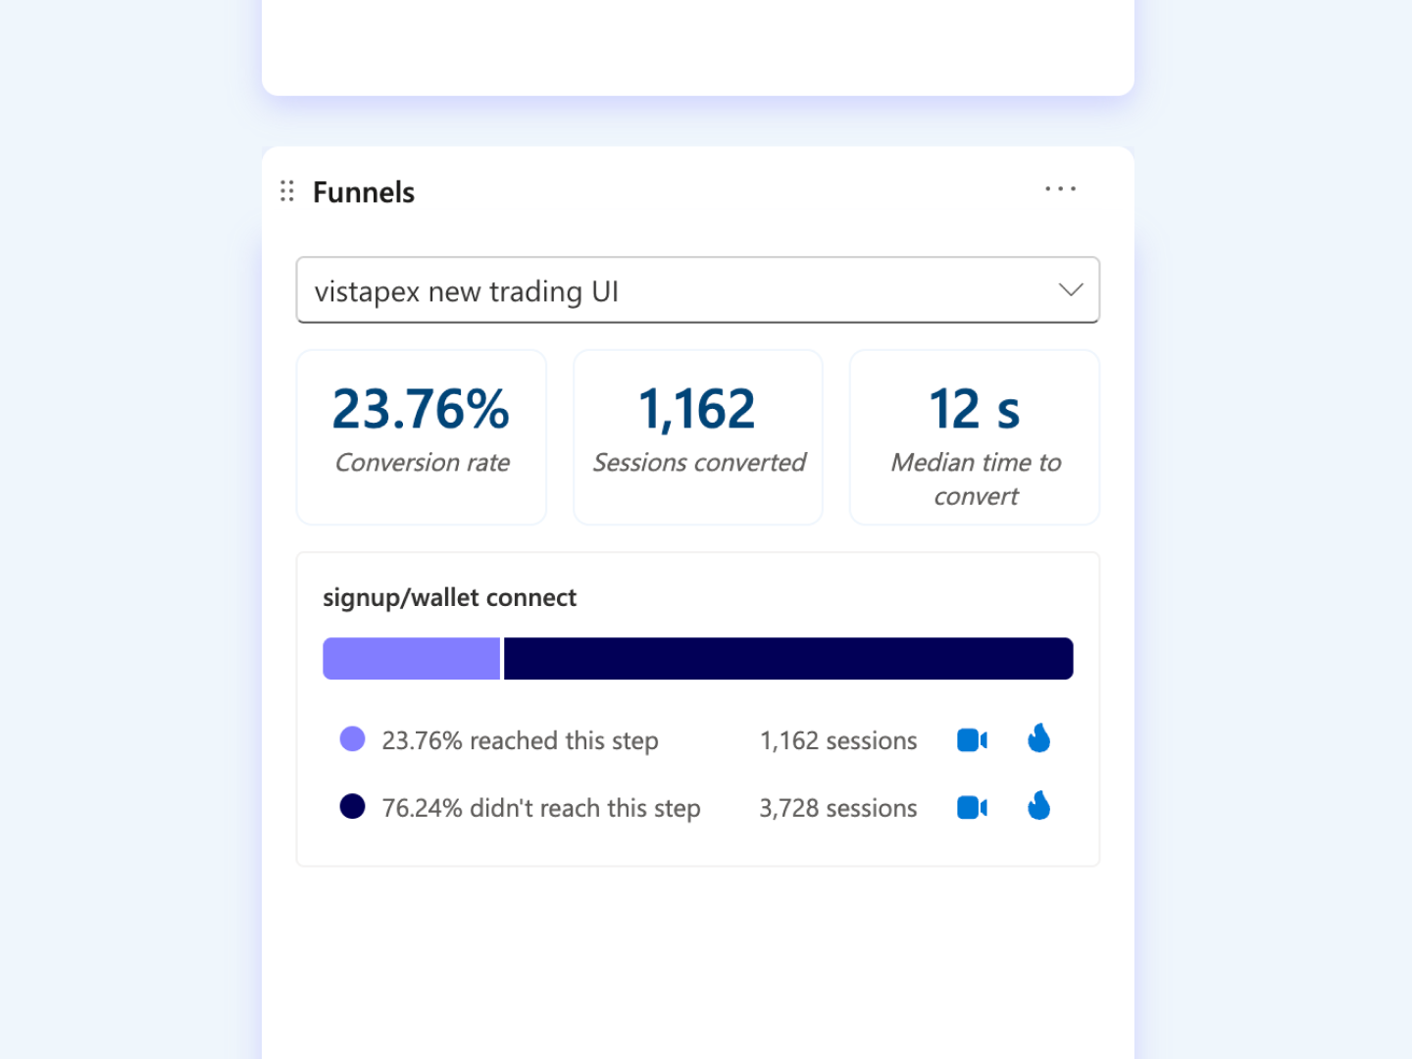Grab the Funnels card drag handle
This screenshot has width=1412, height=1059.
[x=287, y=191]
